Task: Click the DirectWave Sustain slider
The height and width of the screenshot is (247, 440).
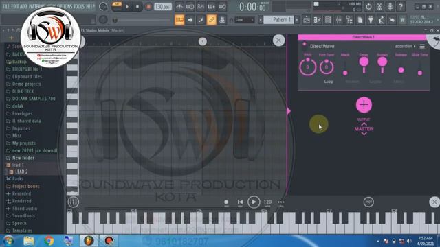Action: (x=382, y=64)
